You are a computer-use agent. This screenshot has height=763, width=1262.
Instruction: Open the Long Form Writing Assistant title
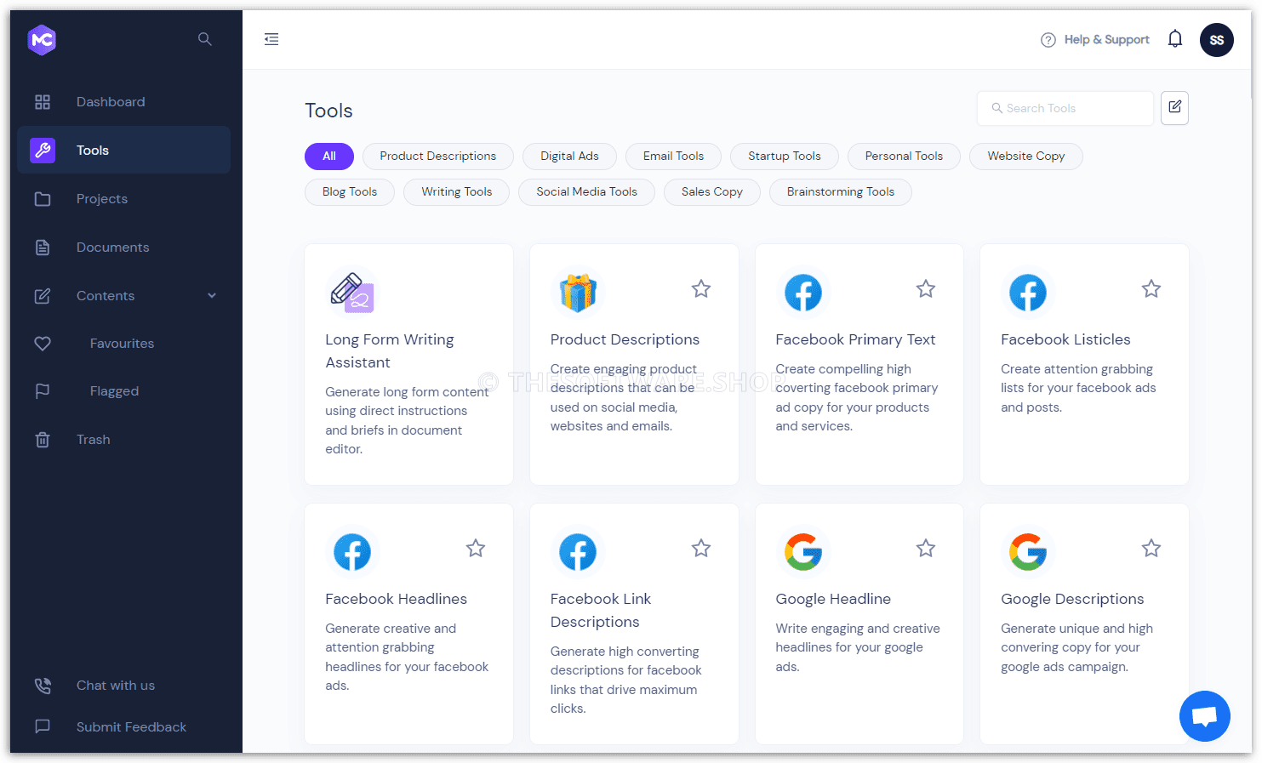[390, 350]
